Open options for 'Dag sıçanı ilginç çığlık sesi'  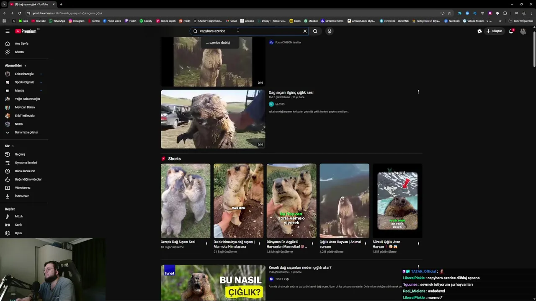(418, 92)
